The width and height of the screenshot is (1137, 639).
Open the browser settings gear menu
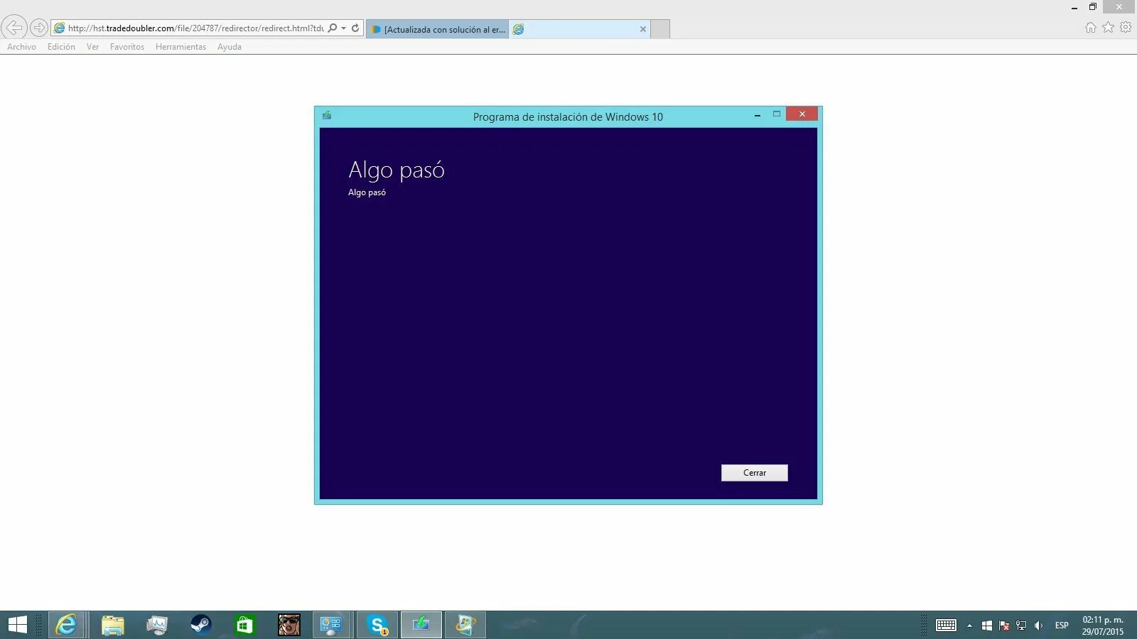[x=1126, y=28]
